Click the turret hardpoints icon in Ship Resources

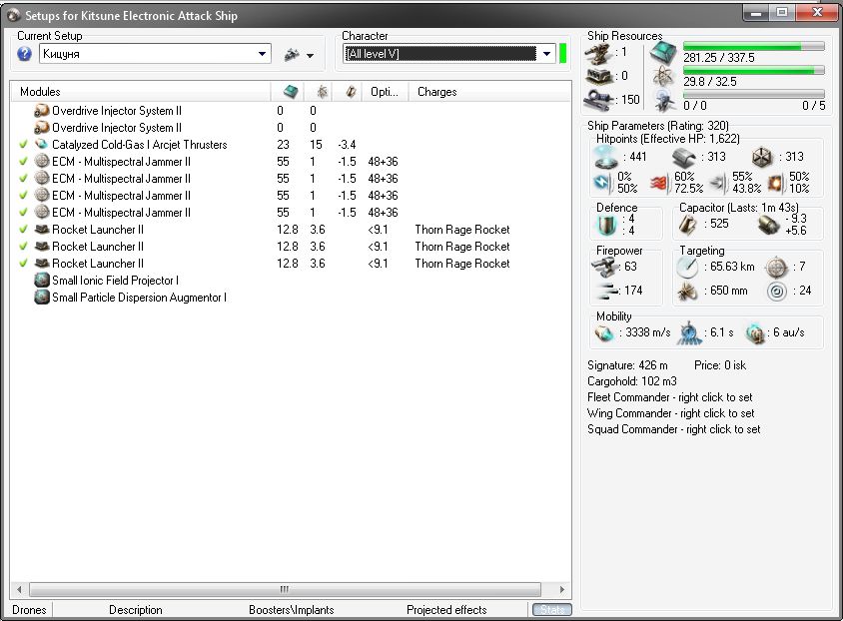[598, 53]
